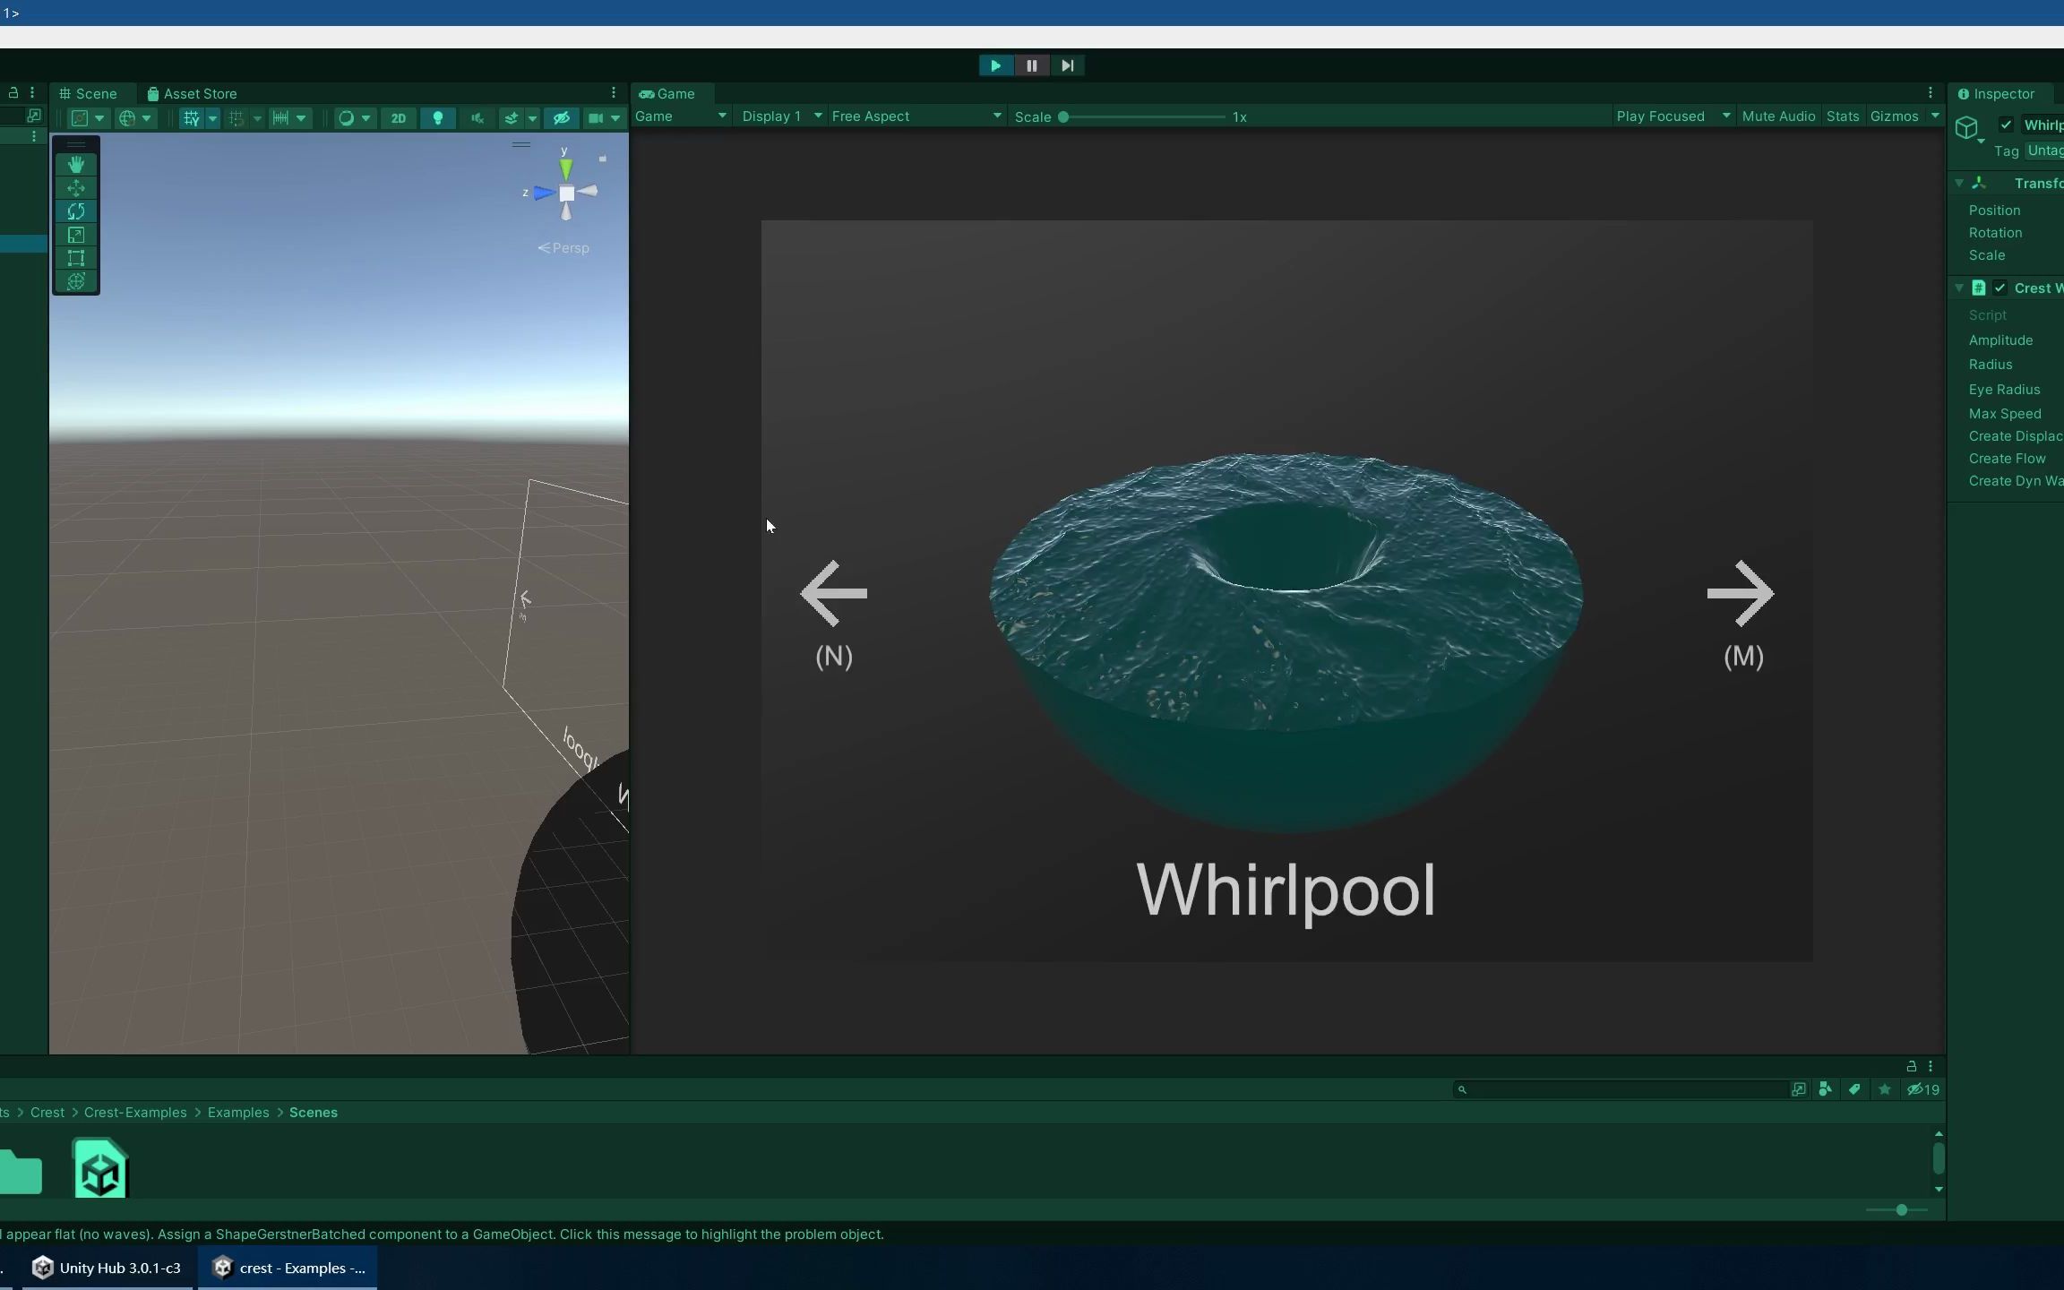This screenshot has width=2064, height=1290.
Task: Select the Move tool in Scene view
Action: click(76, 188)
